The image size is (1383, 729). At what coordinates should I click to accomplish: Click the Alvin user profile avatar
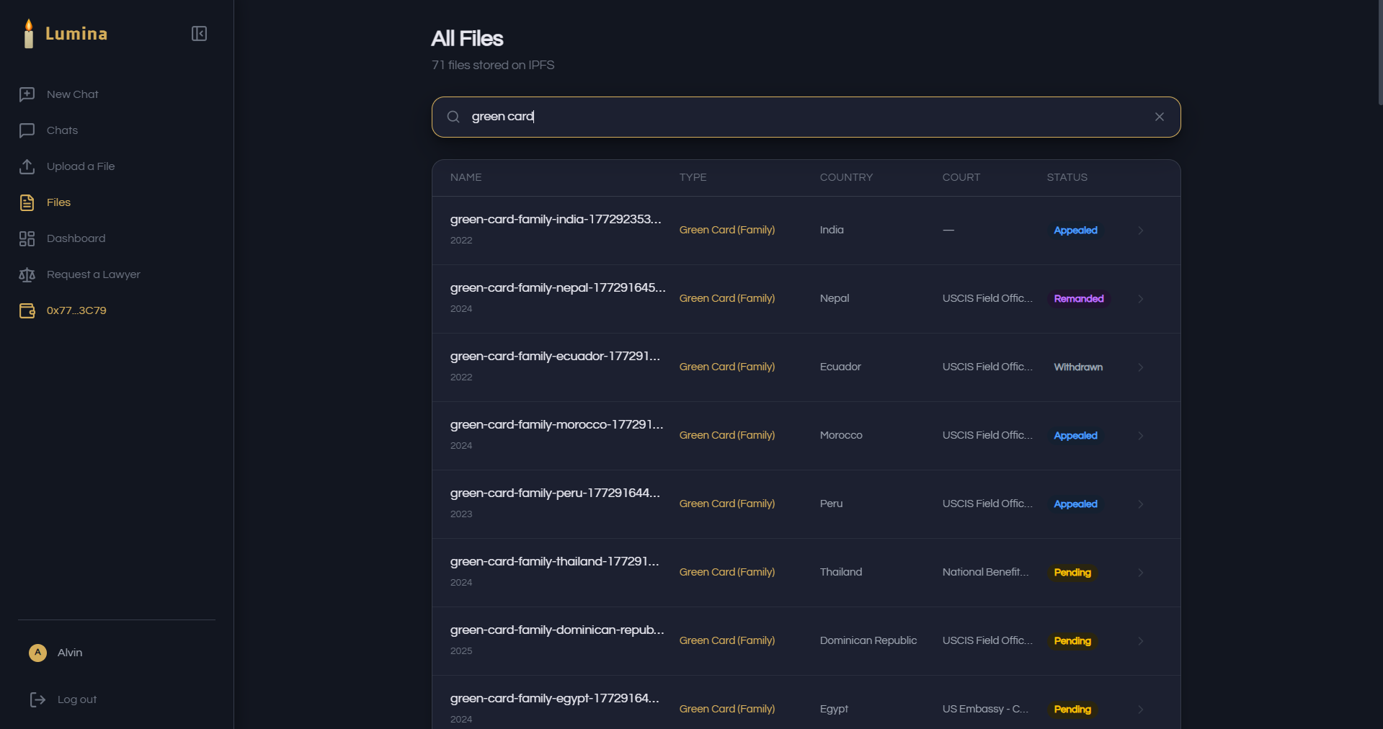pyautogui.click(x=37, y=653)
